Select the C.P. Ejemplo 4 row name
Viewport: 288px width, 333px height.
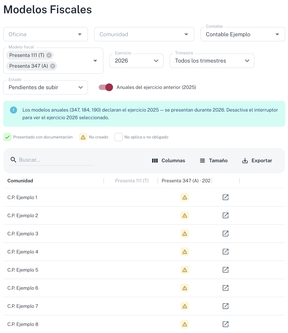coord(23,252)
